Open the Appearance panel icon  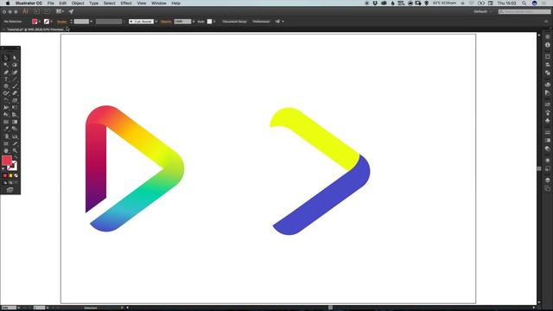pos(547,161)
